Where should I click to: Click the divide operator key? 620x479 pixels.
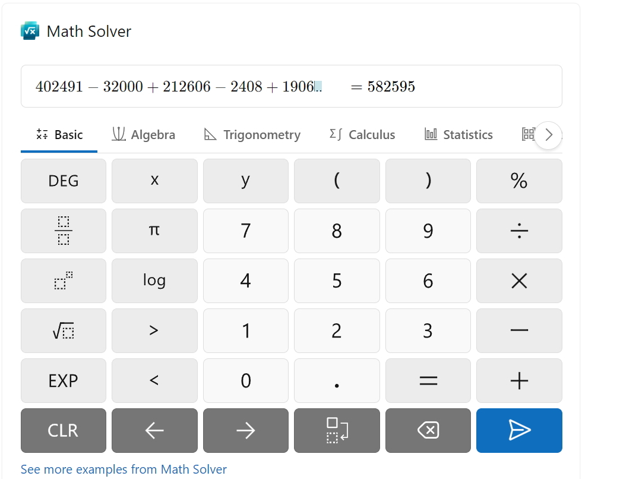tap(519, 231)
